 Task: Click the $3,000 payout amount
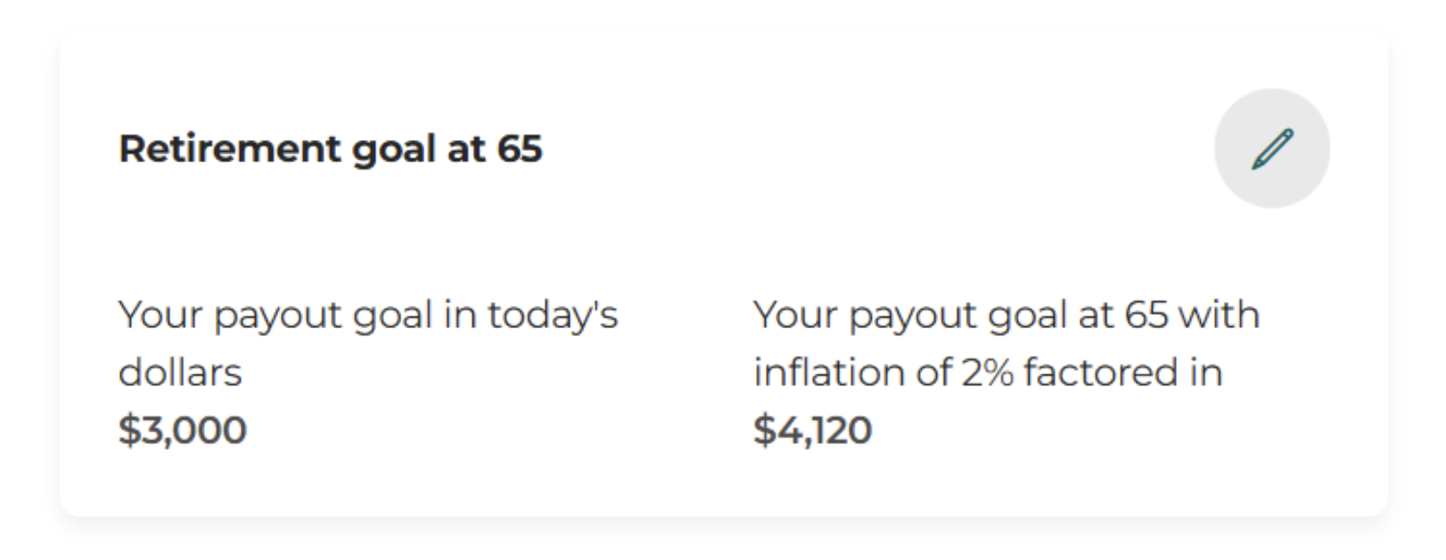tap(183, 430)
